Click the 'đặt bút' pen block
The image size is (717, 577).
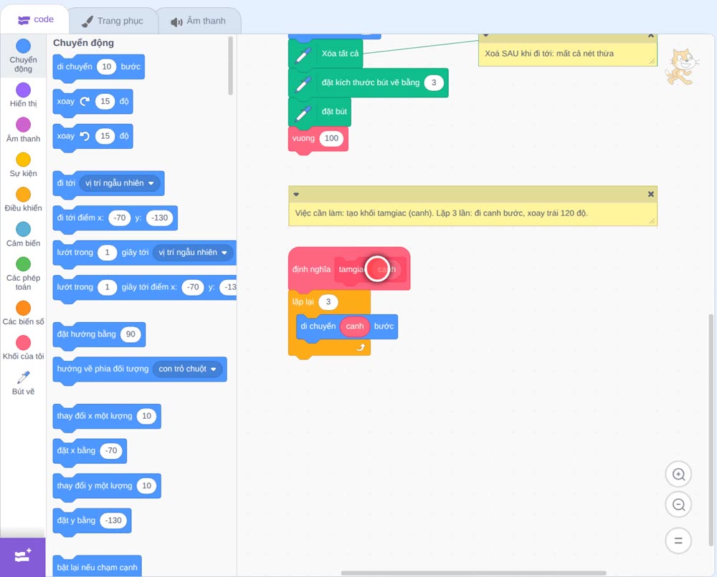(x=320, y=112)
